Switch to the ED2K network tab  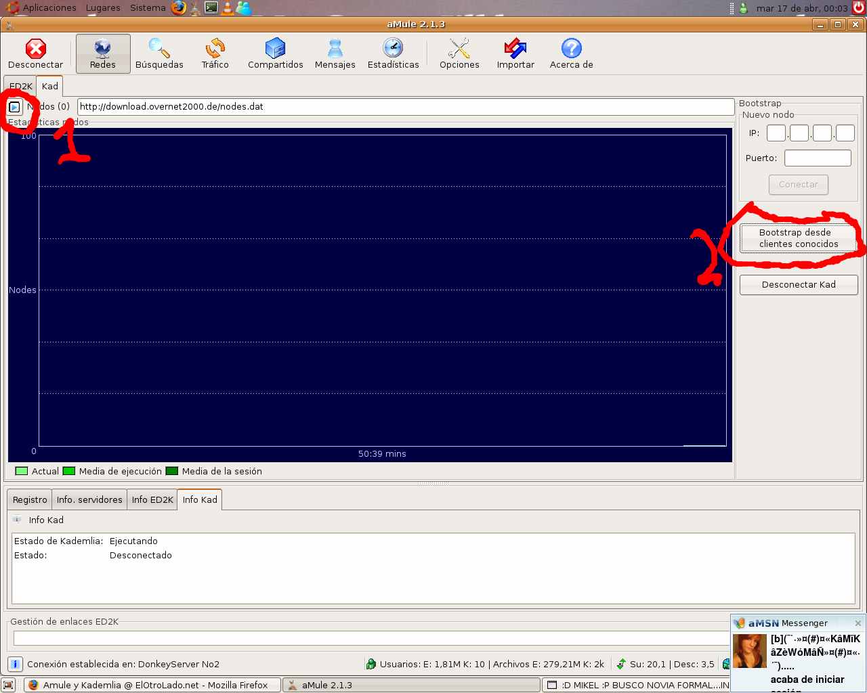click(20, 87)
